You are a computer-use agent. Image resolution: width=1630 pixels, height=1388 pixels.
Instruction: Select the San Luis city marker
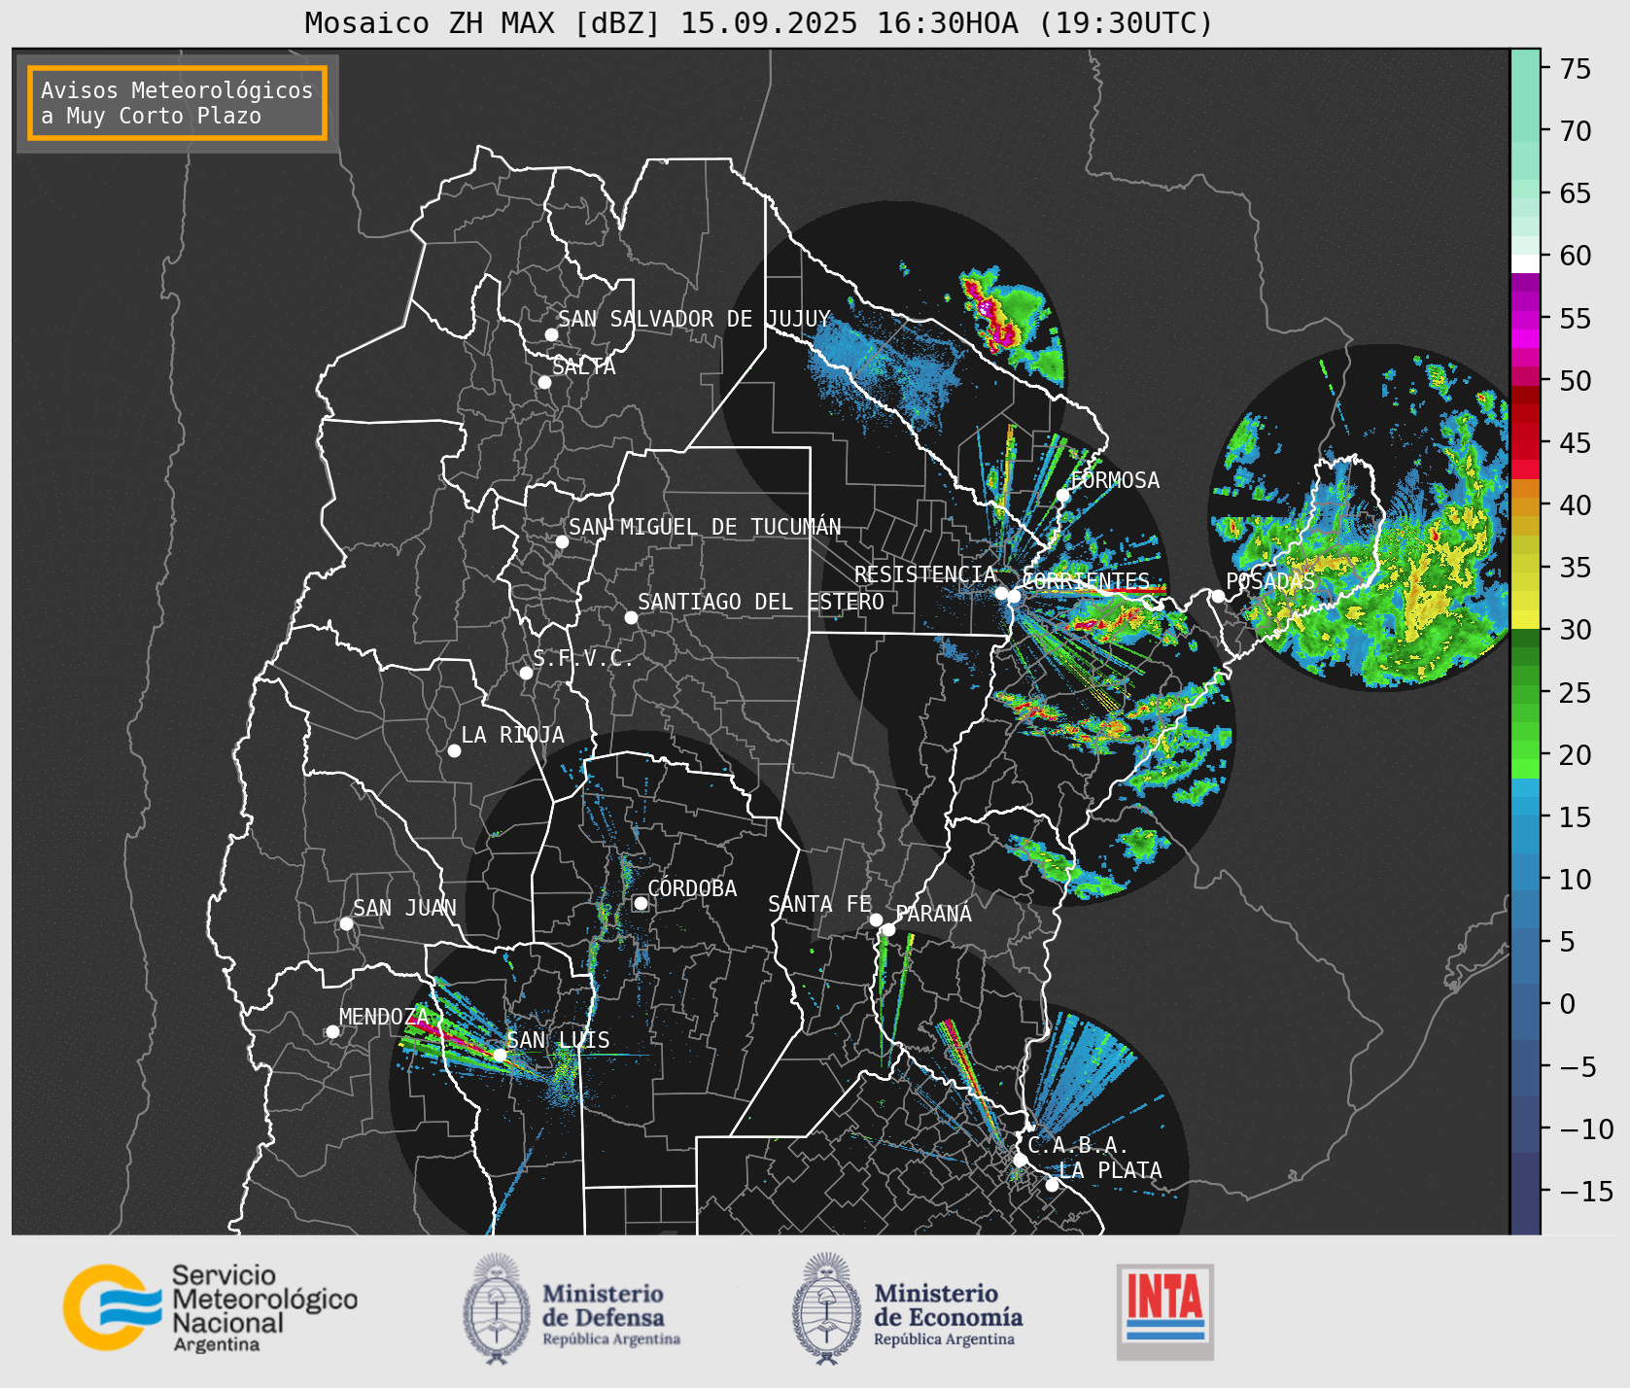pyautogui.click(x=500, y=1055)
